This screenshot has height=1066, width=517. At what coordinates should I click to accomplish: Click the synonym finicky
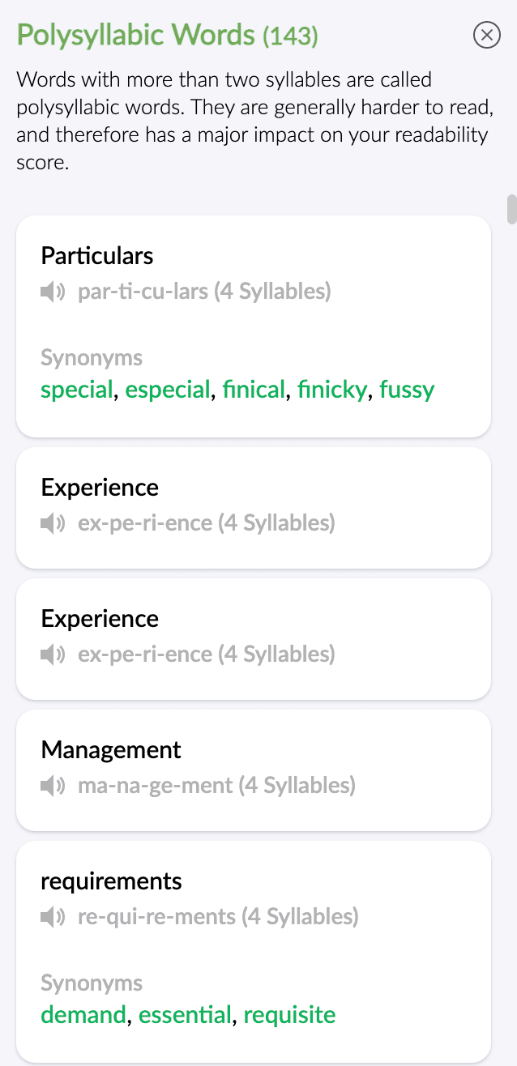332,390
